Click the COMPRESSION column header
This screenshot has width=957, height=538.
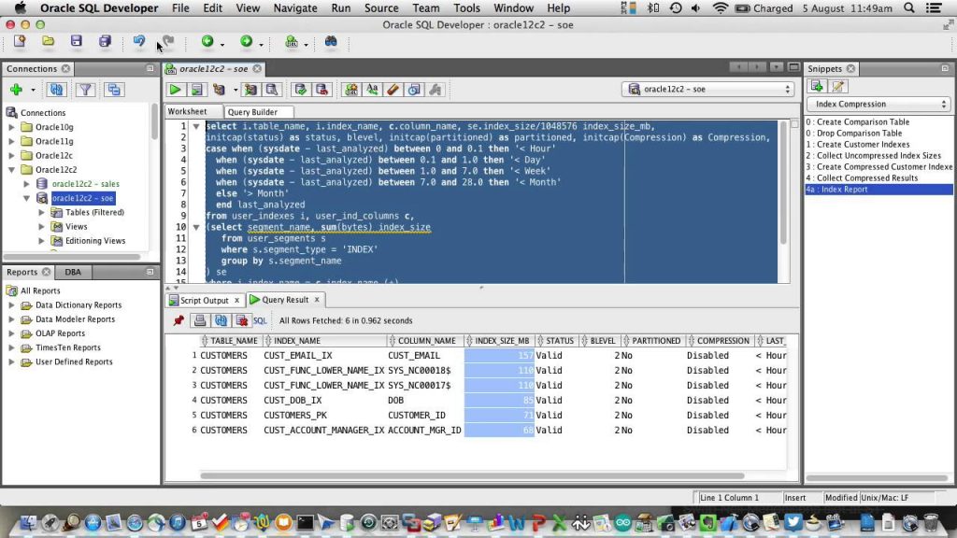[x=722, y=341]
